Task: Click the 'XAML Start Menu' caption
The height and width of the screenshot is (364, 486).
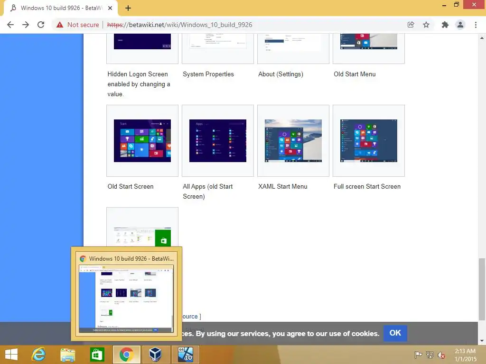Action: click(283, 186)
